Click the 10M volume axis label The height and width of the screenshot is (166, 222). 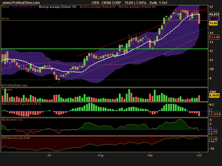(213, 92)
